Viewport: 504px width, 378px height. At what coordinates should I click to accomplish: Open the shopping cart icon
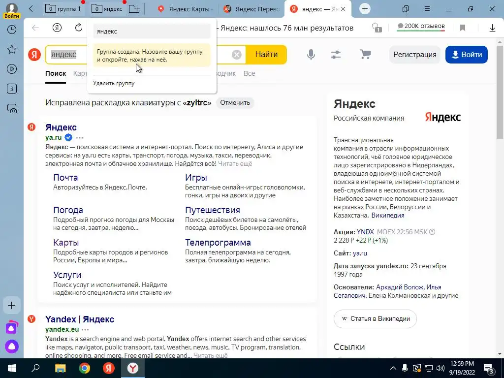click(365, 54)
